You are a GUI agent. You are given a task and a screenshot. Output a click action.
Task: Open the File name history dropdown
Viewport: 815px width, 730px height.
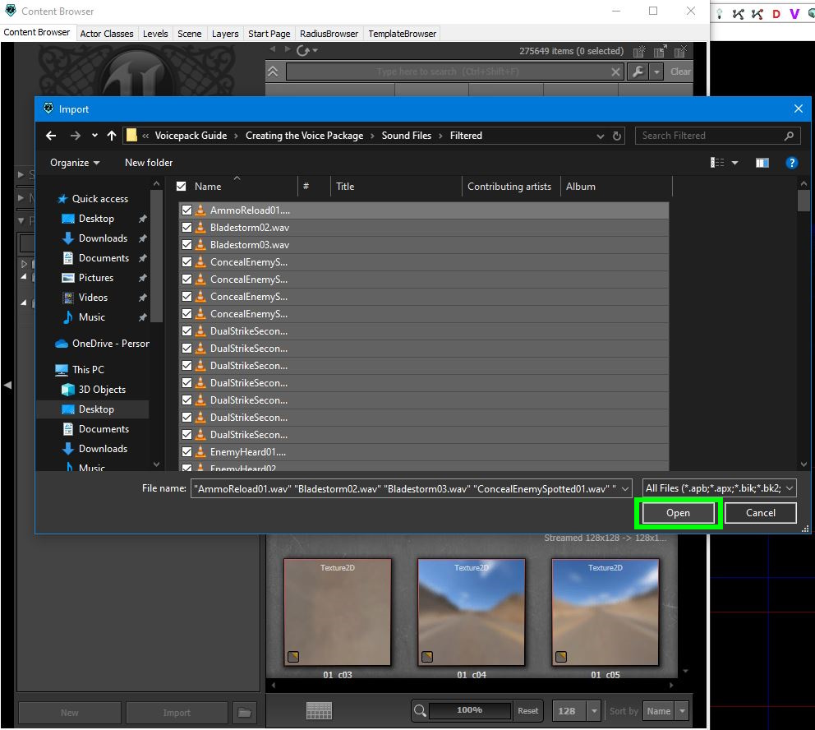[625, 489]
